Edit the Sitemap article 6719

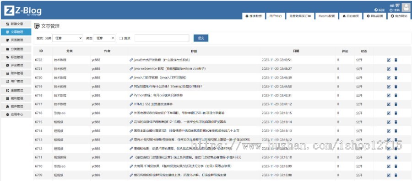(x=389, y=87)
